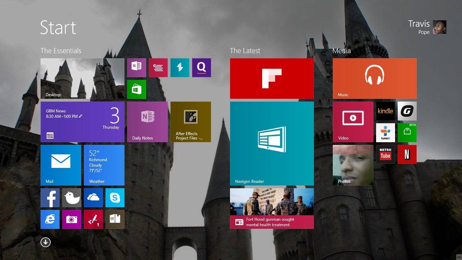Open the Fort Hood gunman news tile
This screenshot has height=260, width=462.
(272, 209)
